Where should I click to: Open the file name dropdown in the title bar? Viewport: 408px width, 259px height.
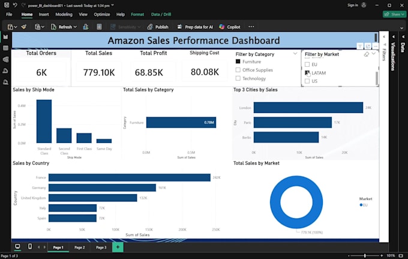pyautogui.click(x=112, y=5)
